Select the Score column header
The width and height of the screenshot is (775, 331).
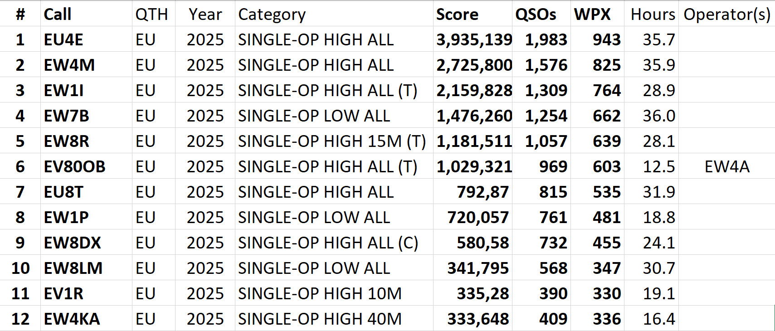point(457,15)
